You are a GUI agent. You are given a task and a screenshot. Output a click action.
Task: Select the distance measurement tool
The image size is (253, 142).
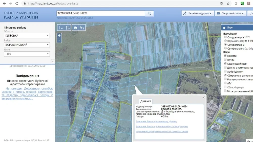click(x=61, y=28)
